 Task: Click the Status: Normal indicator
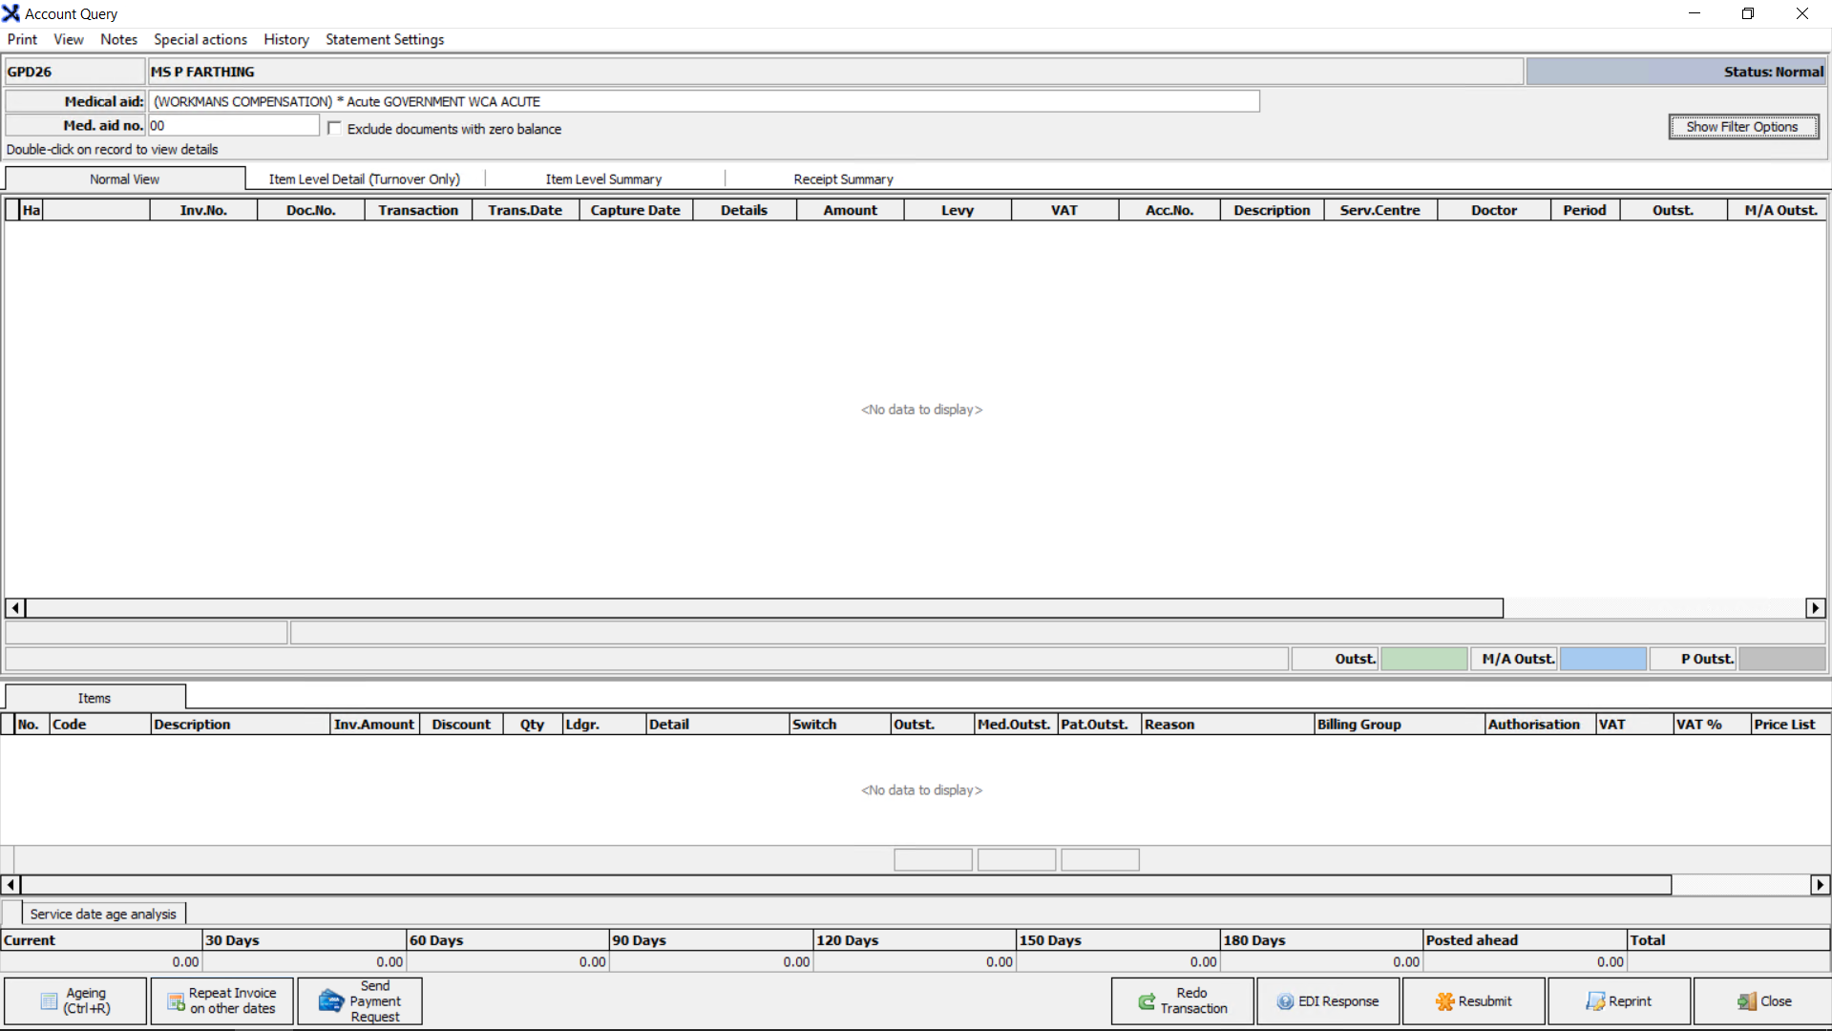tap(1676, 72)
